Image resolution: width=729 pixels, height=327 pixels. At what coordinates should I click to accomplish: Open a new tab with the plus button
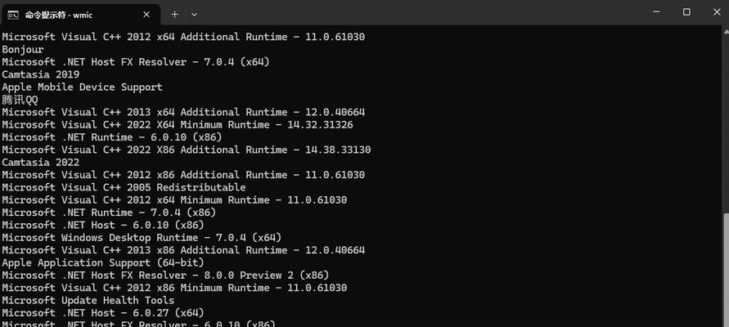175,14
